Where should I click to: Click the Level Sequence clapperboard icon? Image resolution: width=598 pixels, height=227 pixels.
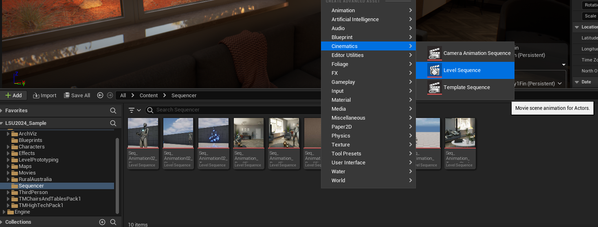(x=435, y=70)
